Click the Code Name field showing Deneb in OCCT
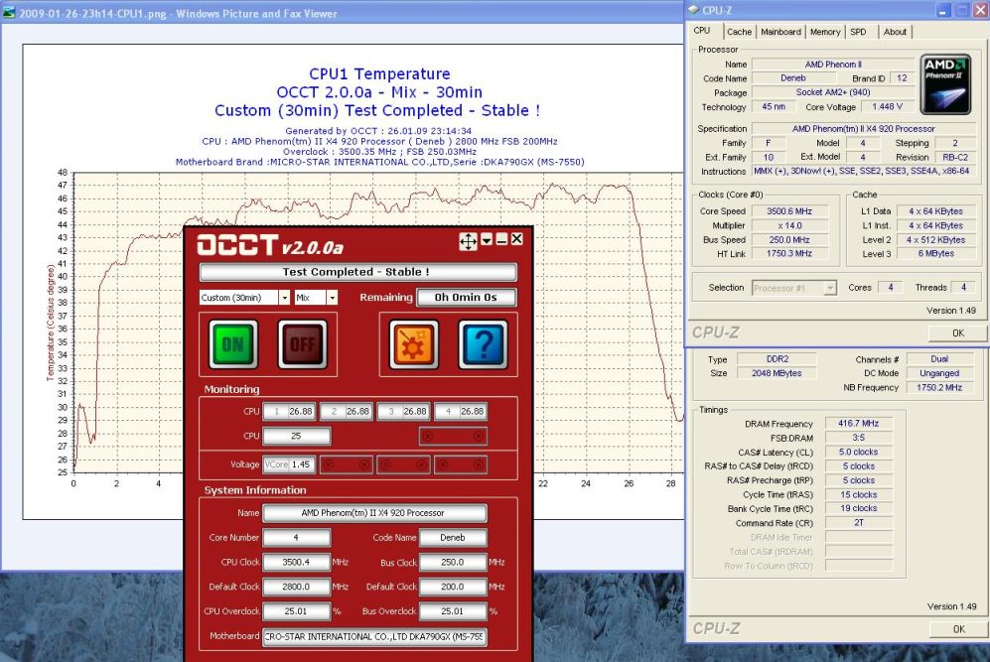This screenshot has height=662, width=990. tap(453, 538)
